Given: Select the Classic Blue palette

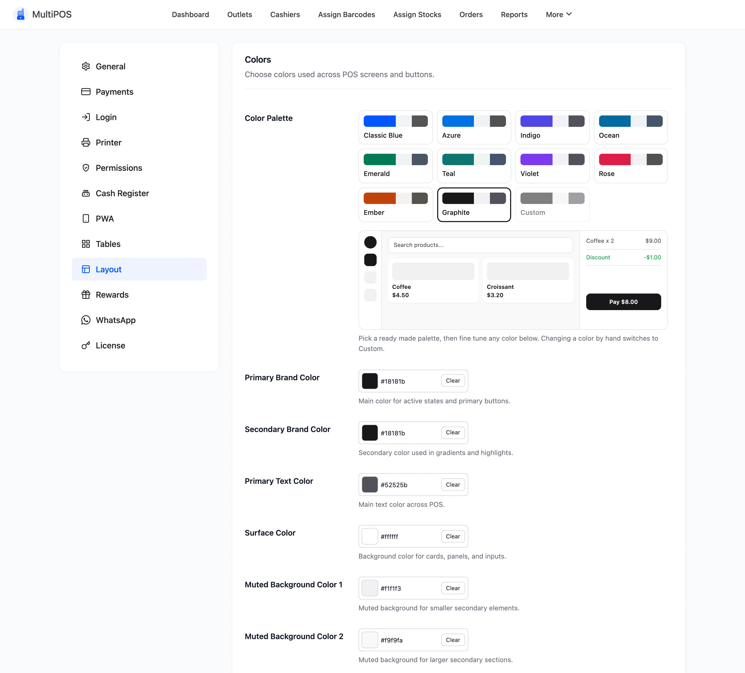Looking at the screenshot, I should [x=396, y=127].
